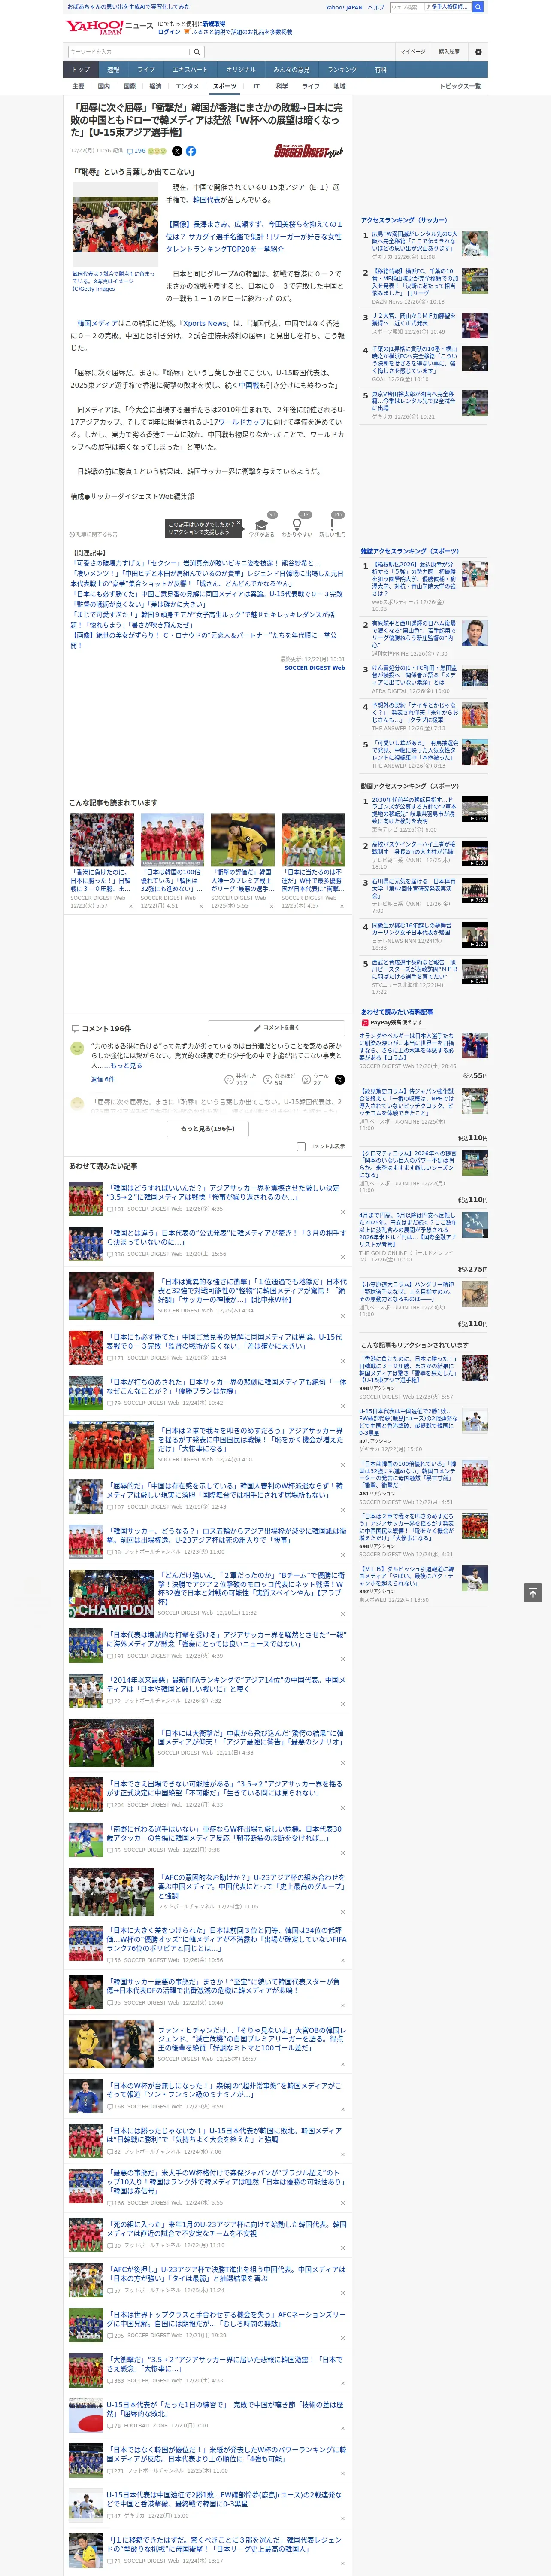Expand first comment with もっと見る

tap(126, 1065)
